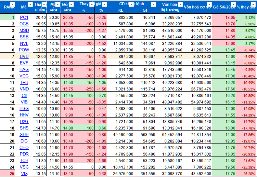The width and height of the screenshot is (257, 177).
Task: Select VIX percent change cell -26.20%
Action: (247, 173)
